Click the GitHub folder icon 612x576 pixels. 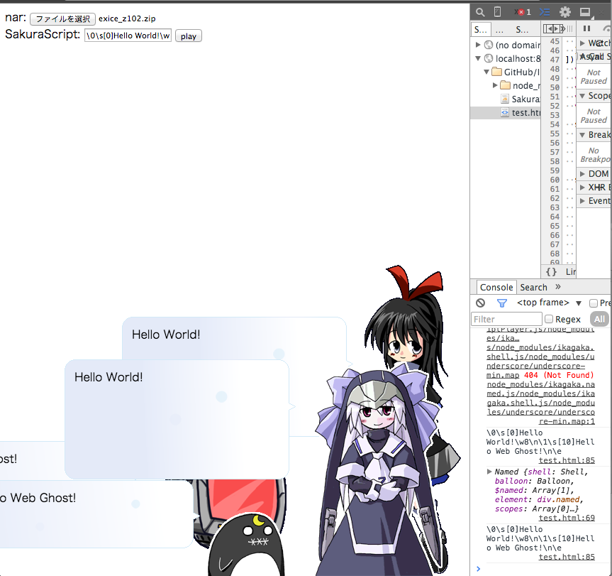[497, 72]
